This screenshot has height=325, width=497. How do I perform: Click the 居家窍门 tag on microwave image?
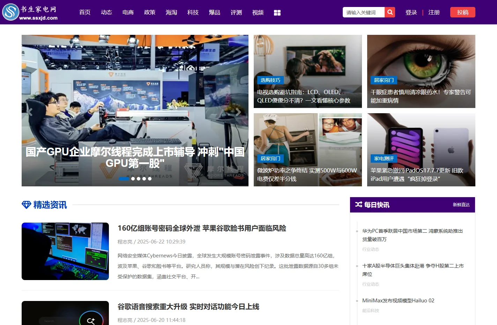point(270,158)
